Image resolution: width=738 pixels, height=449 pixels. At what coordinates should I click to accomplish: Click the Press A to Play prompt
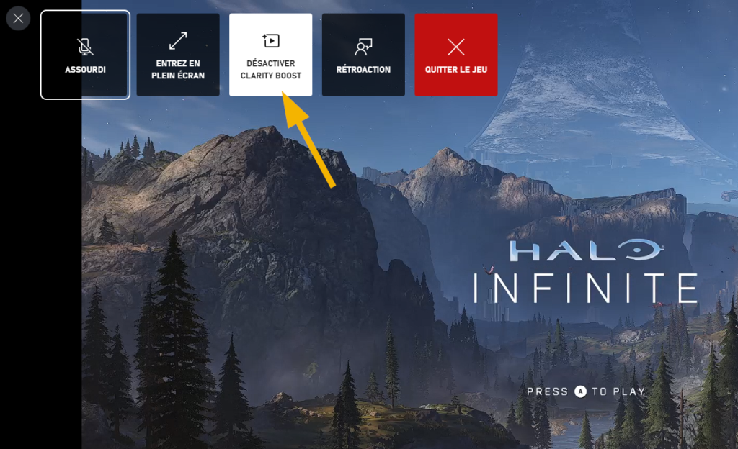586,391
